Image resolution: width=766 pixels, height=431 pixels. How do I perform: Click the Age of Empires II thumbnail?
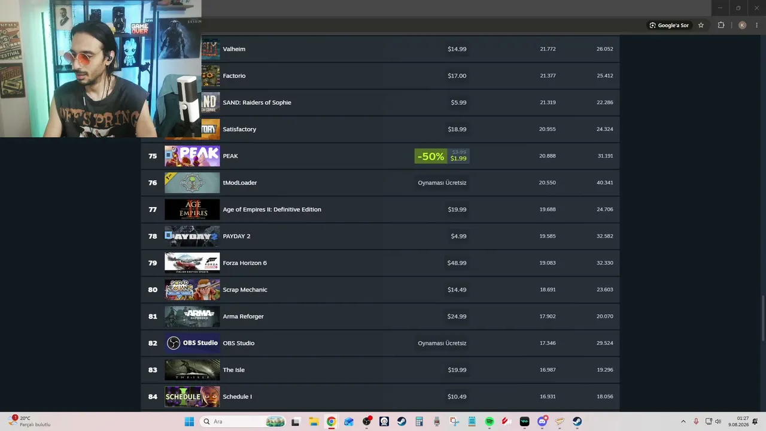(x=192, y=210)
